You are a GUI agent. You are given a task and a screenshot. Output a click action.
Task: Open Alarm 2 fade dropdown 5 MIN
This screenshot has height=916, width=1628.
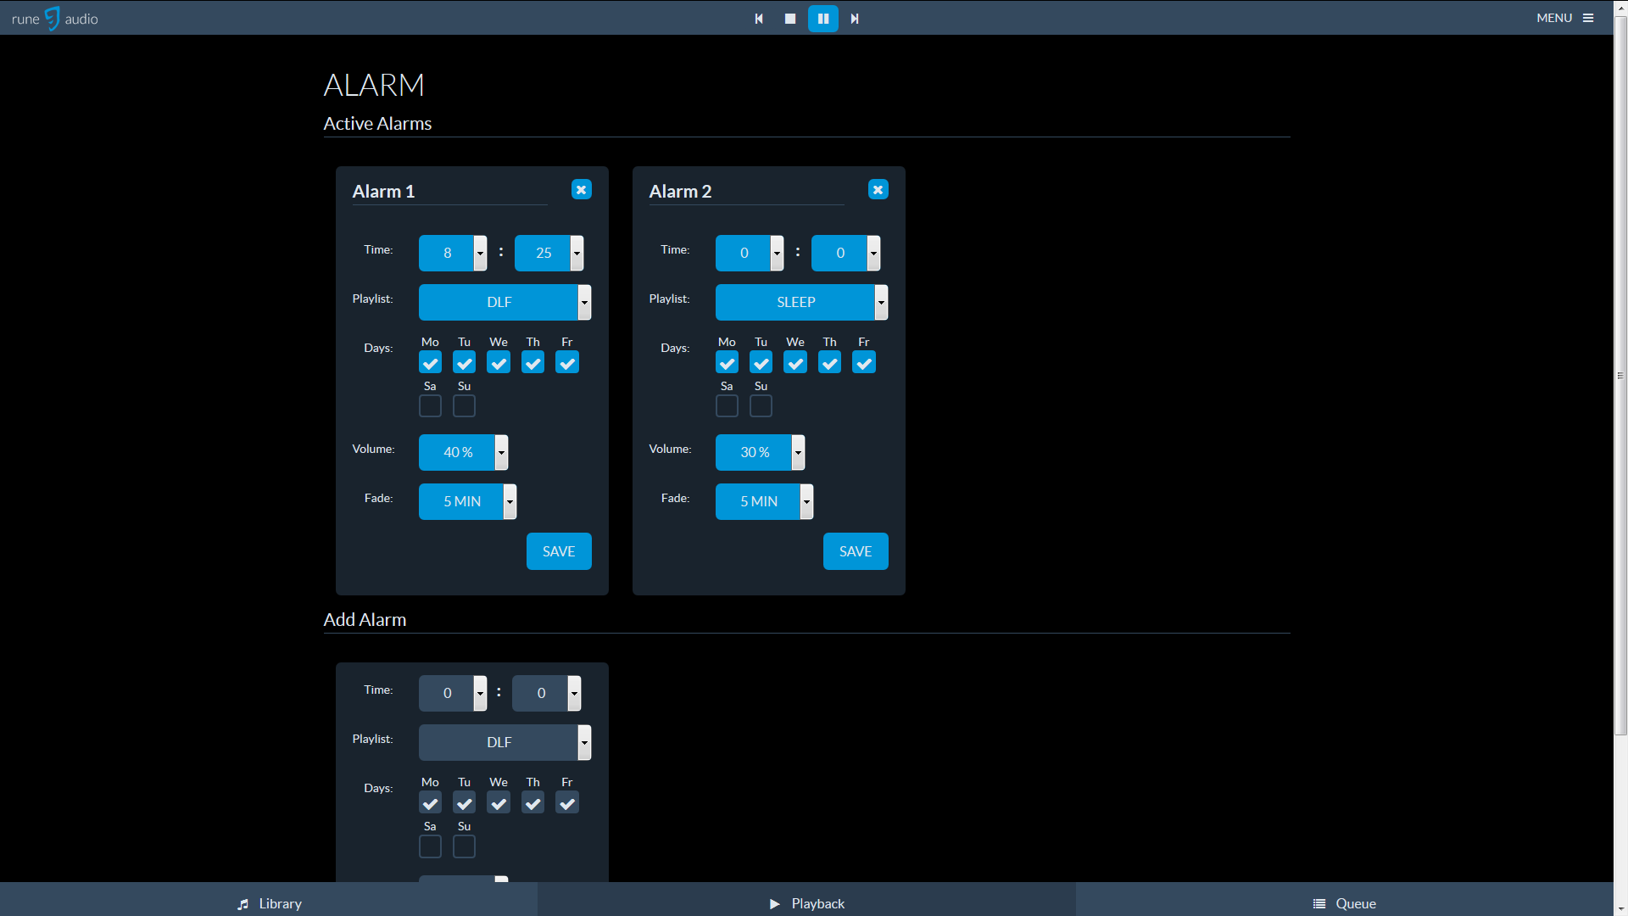tap(764, 501)
